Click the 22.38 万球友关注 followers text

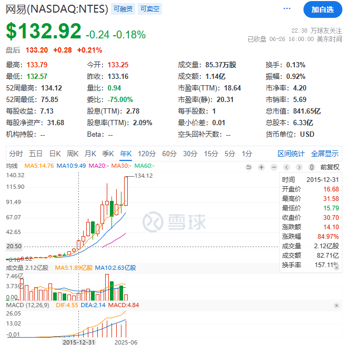click(x=317, y=31)
